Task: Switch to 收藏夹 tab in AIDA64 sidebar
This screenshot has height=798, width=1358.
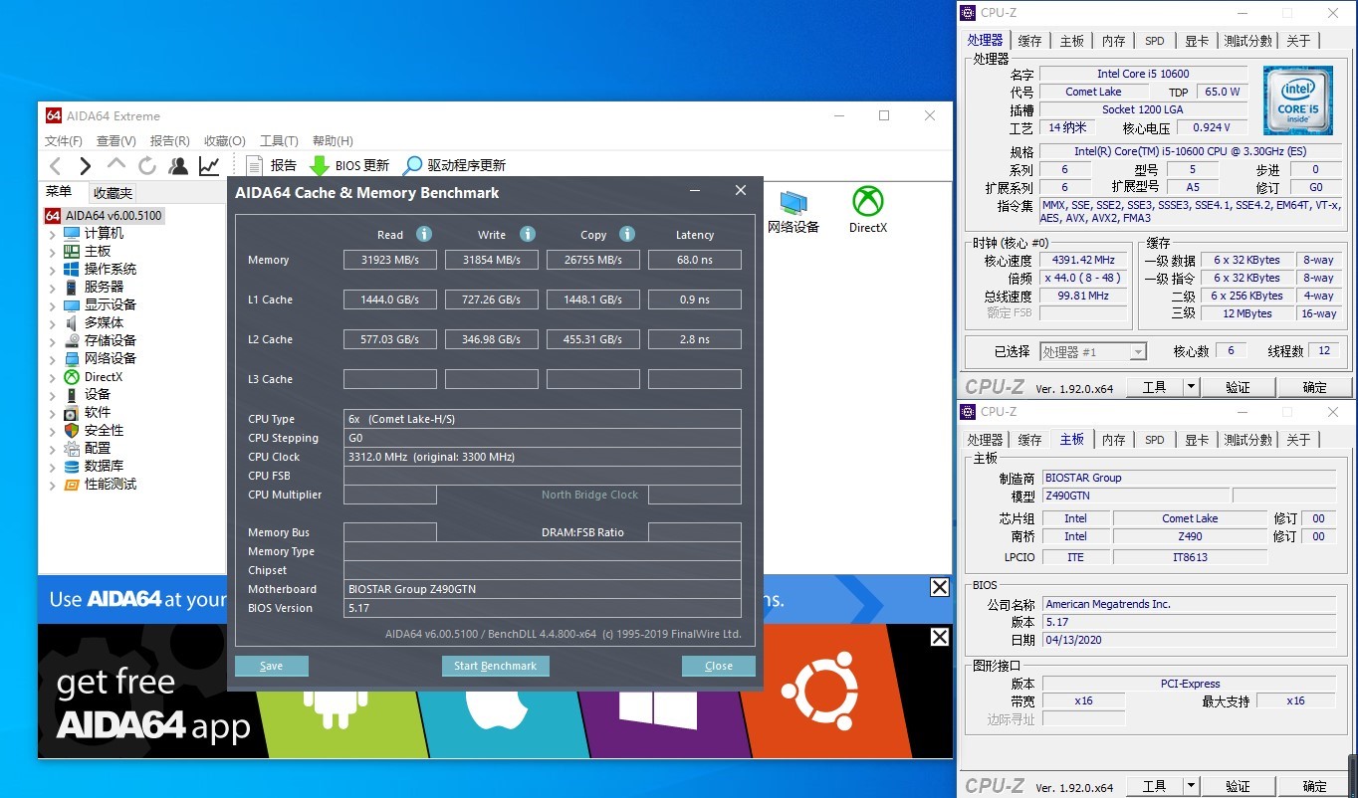Action: click(x=113, y=193)
